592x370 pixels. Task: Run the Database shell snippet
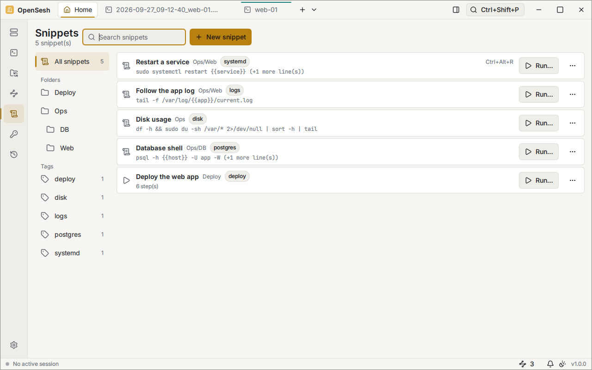[x=539, y=152]
